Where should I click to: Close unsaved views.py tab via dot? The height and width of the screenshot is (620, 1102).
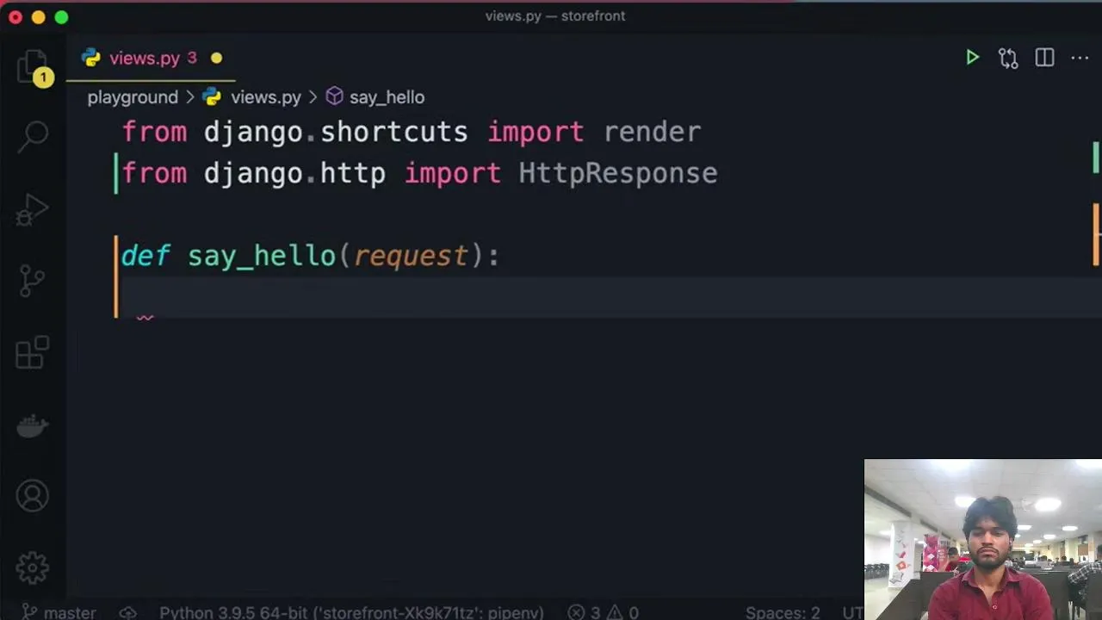216,59
